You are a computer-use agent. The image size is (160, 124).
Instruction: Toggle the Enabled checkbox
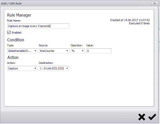(9, 33)
